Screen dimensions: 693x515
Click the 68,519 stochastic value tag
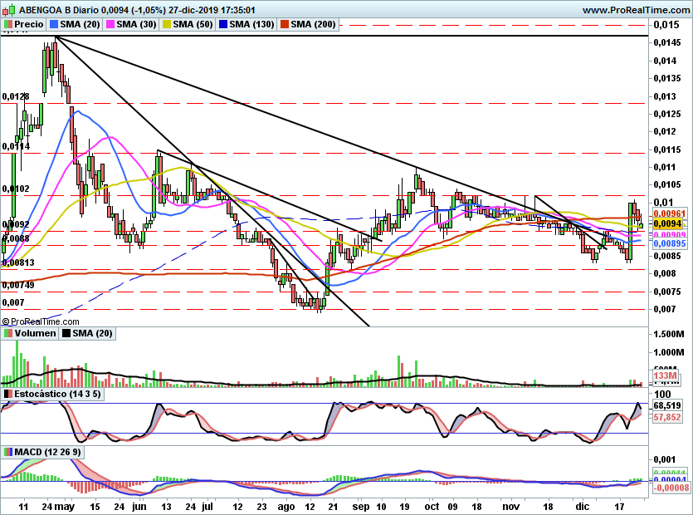(667, 405)
